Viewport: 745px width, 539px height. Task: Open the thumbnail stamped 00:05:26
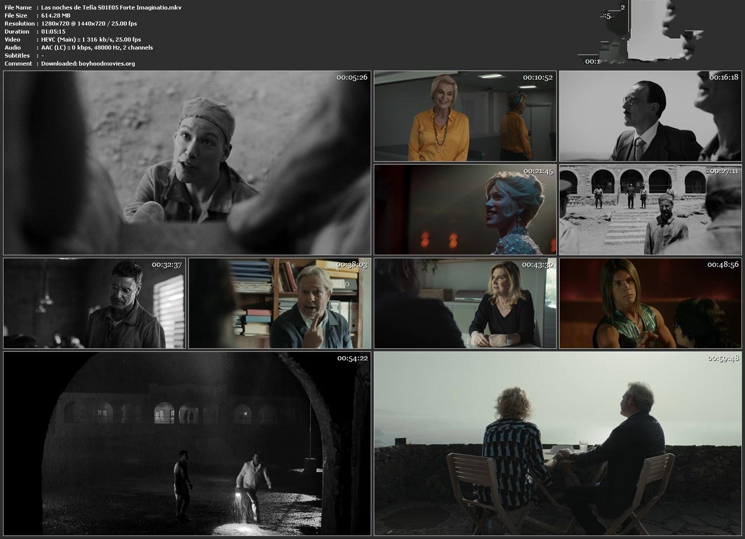[187, 163]
